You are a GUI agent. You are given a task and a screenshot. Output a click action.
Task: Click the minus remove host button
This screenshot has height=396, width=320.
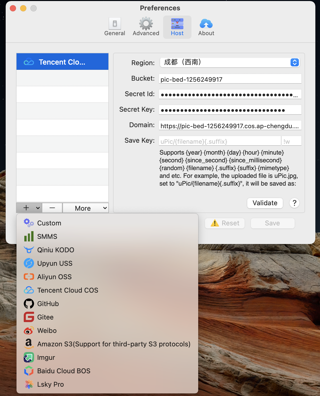pos(52,208)
